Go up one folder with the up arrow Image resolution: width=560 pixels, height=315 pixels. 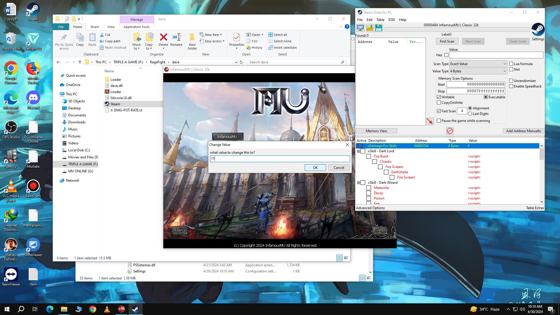coord(80,62)
